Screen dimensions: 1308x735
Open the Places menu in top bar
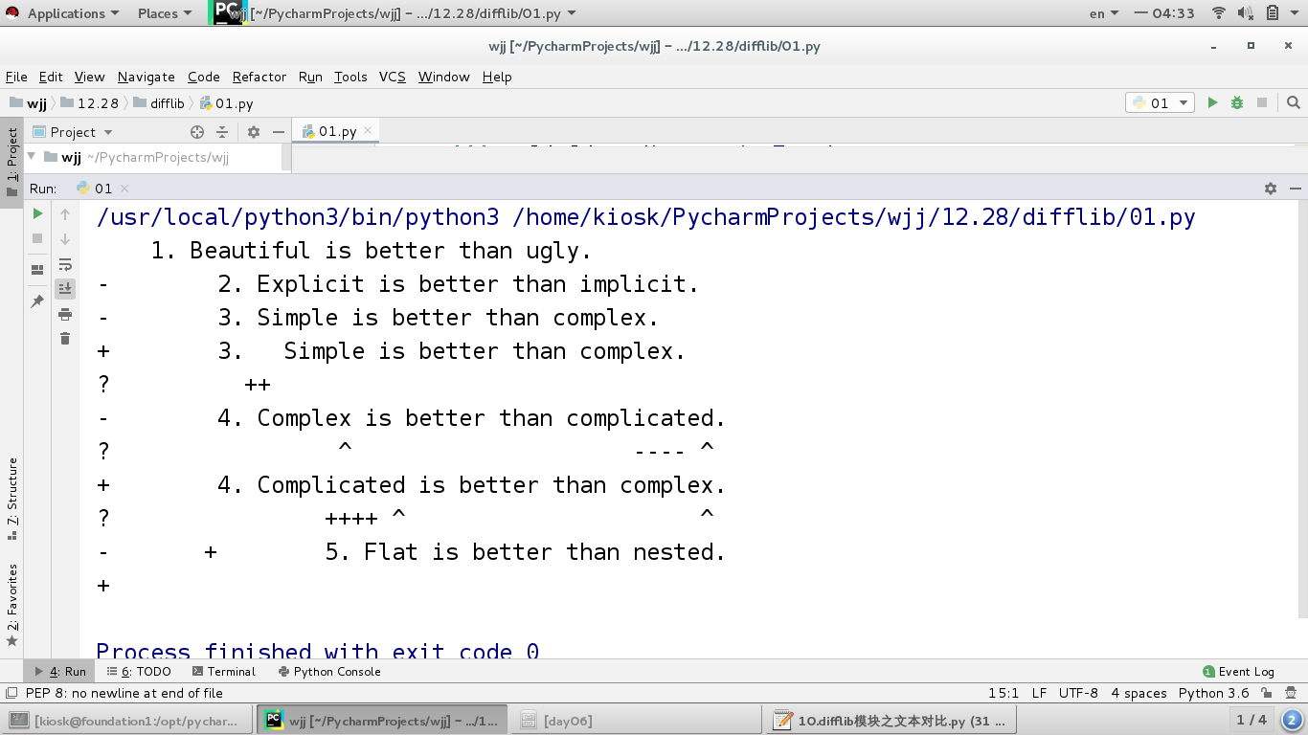[x=163, y=13]
